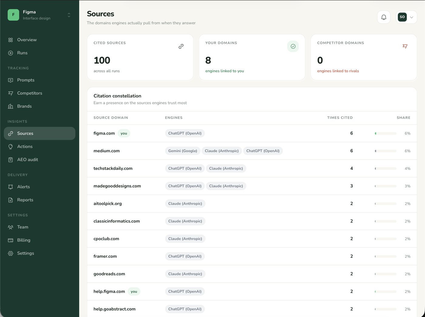This screenshot has height=317, width=425.
Task: Click the help.figma.com share progress bar
Action: [x=386, y=291]
